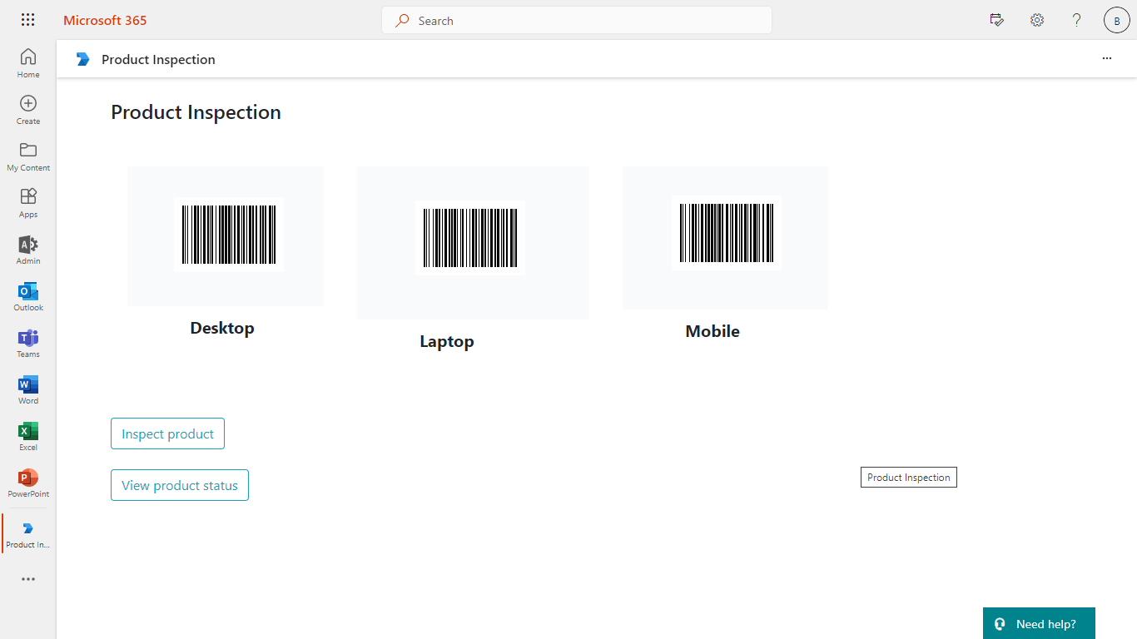Open the Help question mark icon
This screenshot has width=1137, height=639.
[1077, 20]
